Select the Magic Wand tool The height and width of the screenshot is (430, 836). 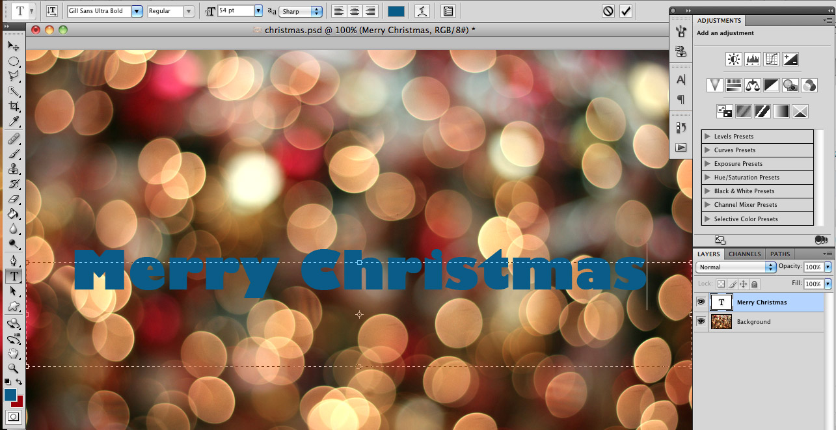[x=13, y=91]
